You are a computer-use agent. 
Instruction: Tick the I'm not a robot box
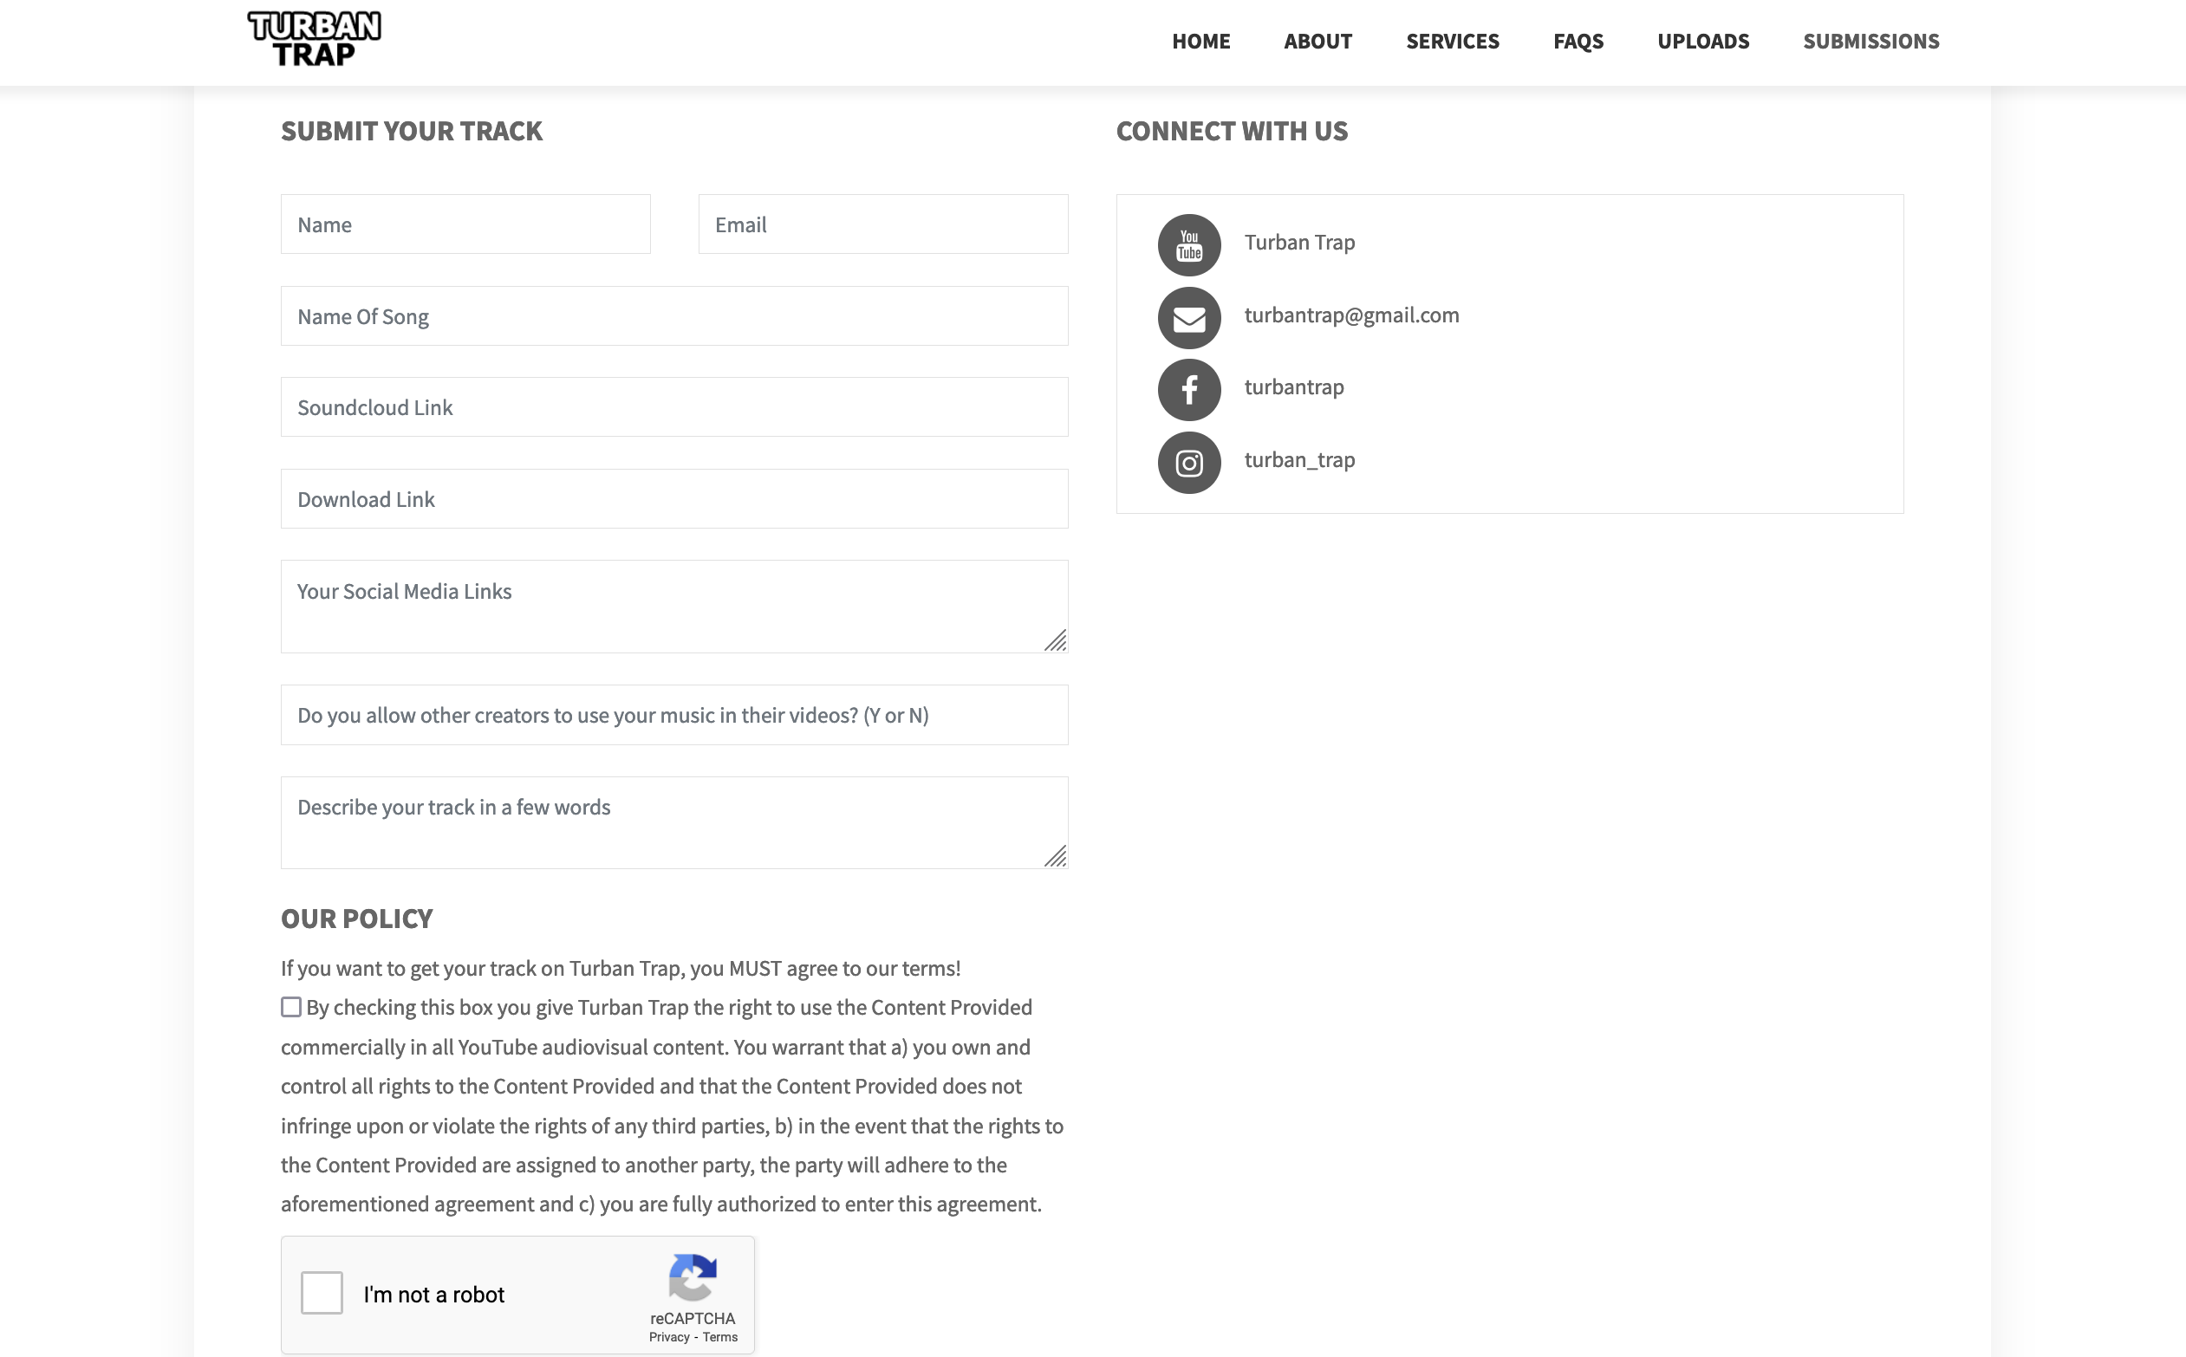point(322,1293)
